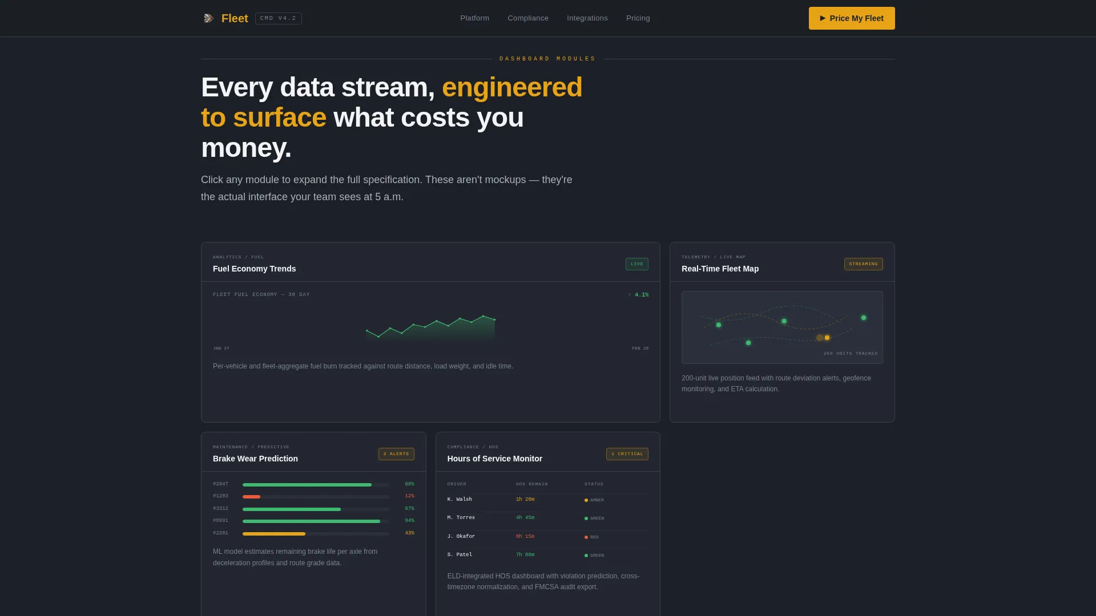
Task: Click the brake wear bar for #0991
Action: 316,521
